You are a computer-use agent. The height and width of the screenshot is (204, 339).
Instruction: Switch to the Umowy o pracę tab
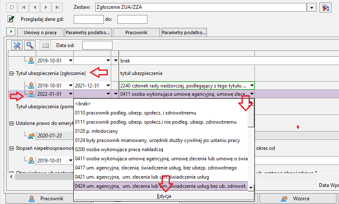[40, 32]
